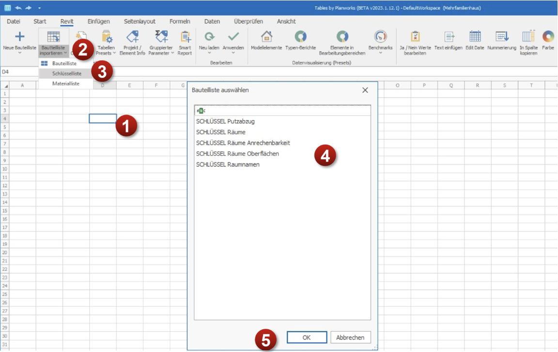This screenshot has width=558, height=352.
Task: Click the Projekt / Element Info icon
Action: click(x=132, y=37)
